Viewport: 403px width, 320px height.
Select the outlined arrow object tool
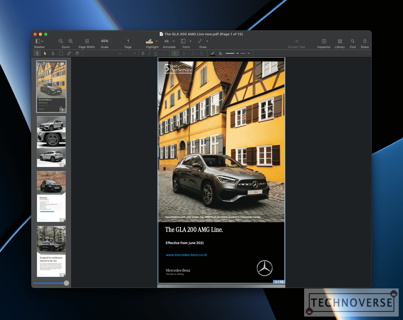[x=53, y=53]
